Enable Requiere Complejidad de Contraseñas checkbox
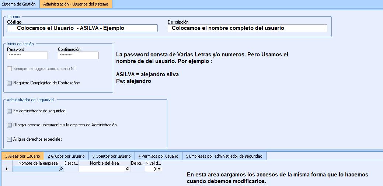The width and height of the screenshot is (383, 186). tap(10, 83)
